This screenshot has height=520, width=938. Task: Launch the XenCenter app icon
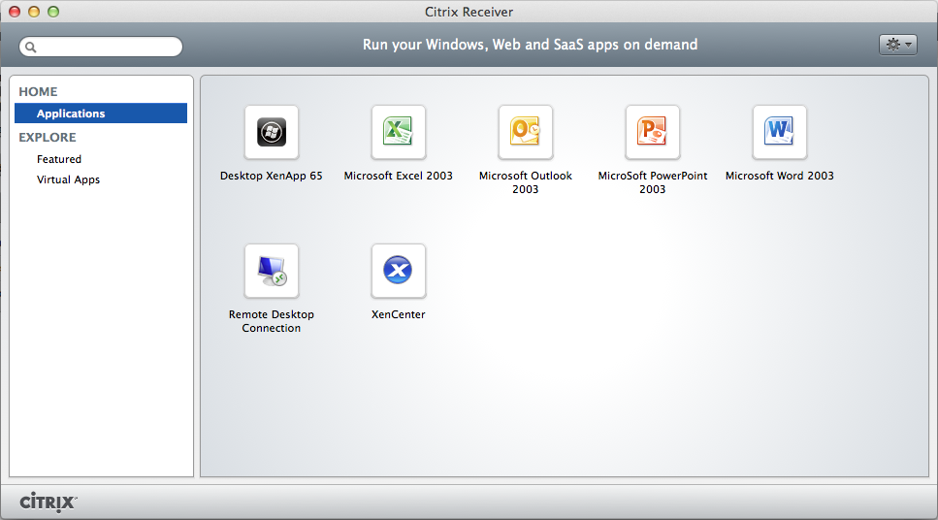point(399,271)
